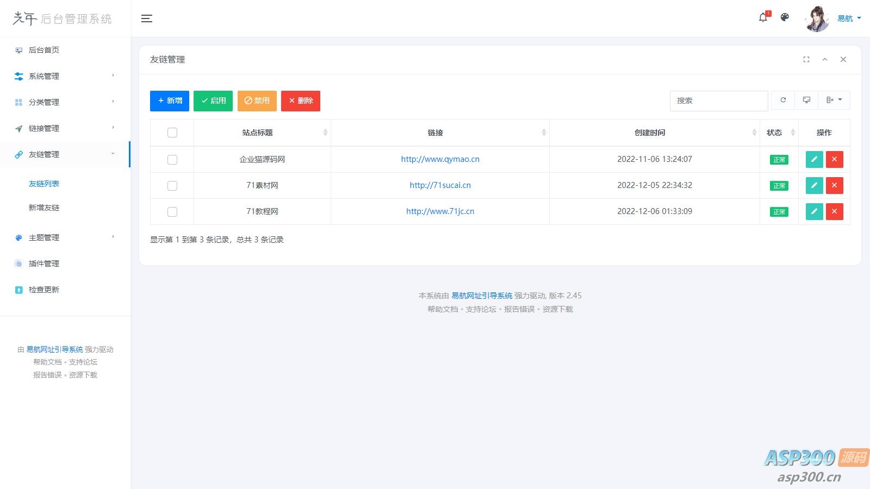Click the 后台管理系统 logo
The image size is (870, 489).
[x=62, y=18]
